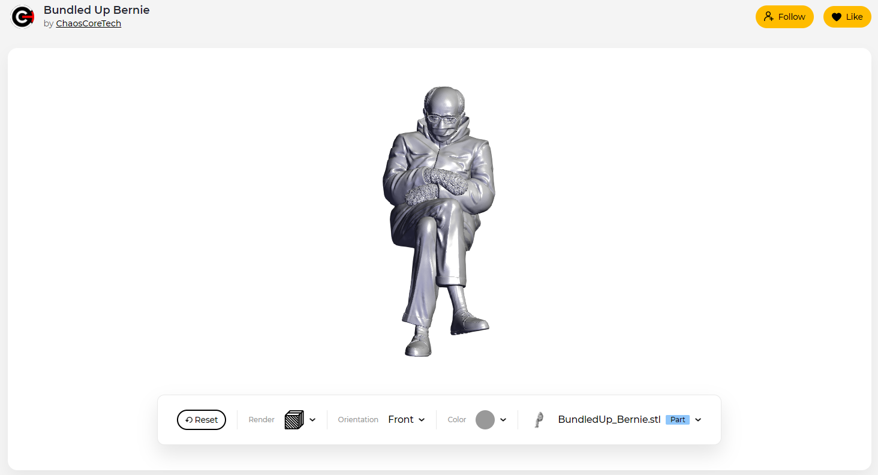The image size is (878, 475).
Task: Click the shaded cube render mode icon
Action: point(294,420)
